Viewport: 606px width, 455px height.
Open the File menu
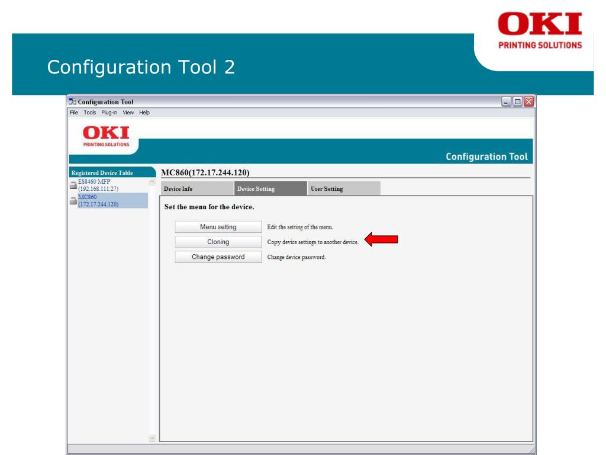[74, 113]
